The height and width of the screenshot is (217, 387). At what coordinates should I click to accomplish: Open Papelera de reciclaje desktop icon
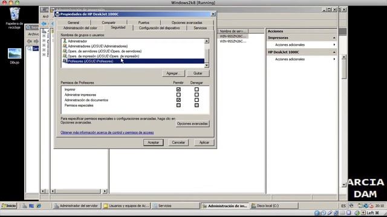[x=15, y=18]
